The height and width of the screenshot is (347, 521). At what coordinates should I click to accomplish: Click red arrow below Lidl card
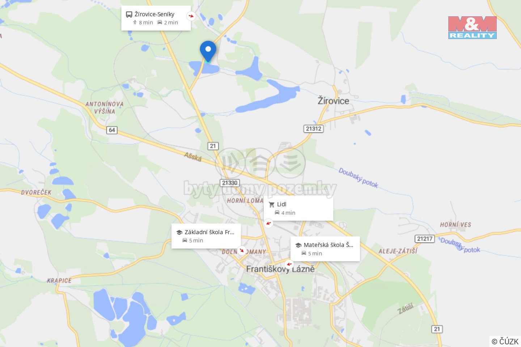[x=268, y=223]
